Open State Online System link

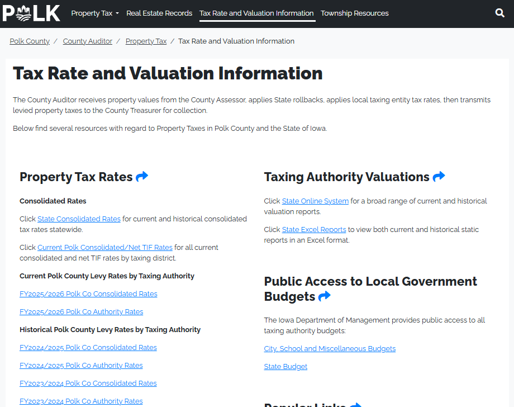[x=315, y=201]
